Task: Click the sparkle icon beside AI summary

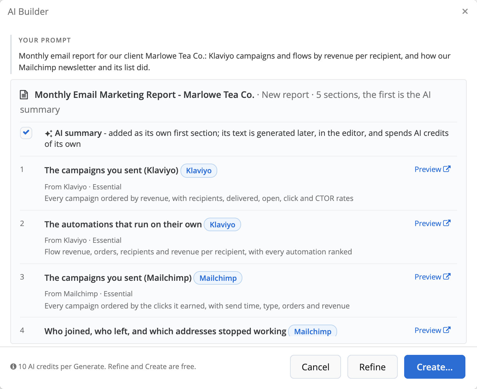Action: coord(49,133)
